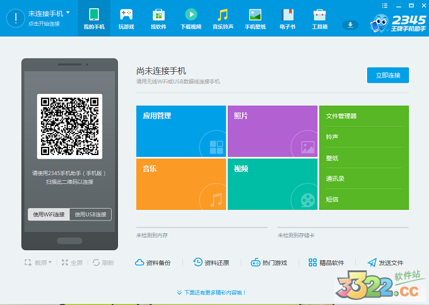Open the 我的手机 tab
This screenshot has width=429, height=305.
94,18
